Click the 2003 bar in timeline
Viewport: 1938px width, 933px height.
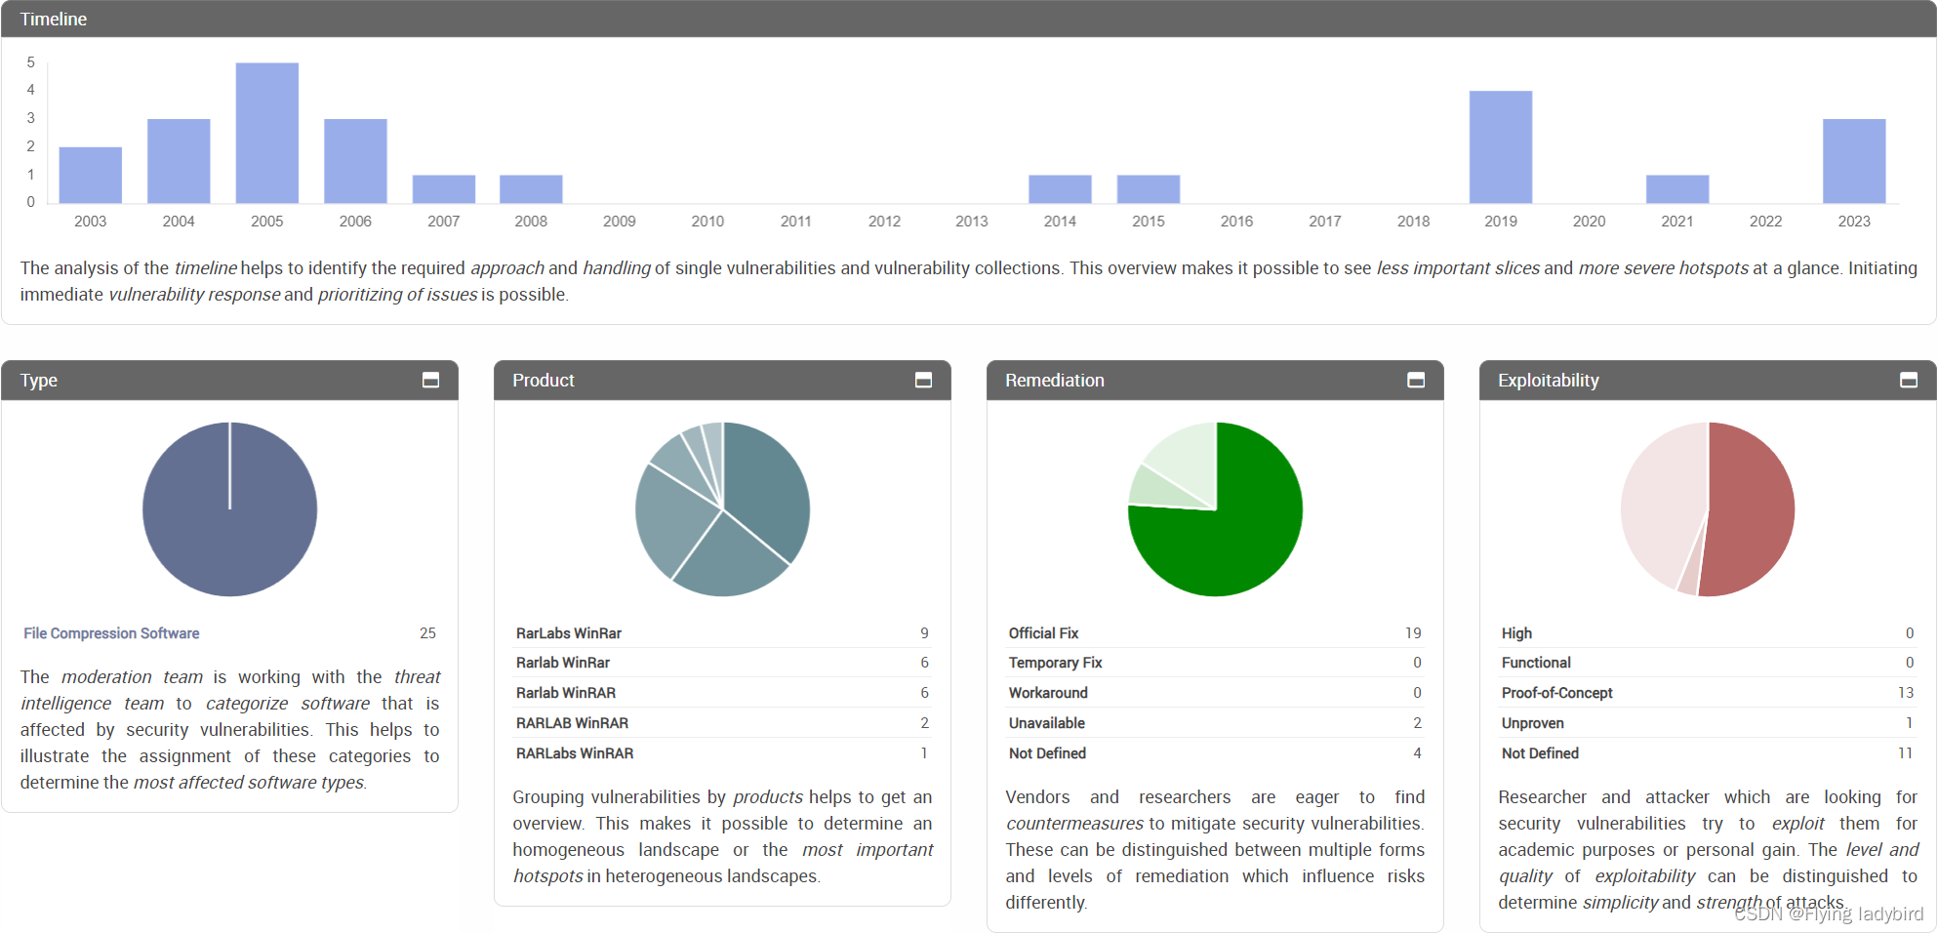pos(91,175)
